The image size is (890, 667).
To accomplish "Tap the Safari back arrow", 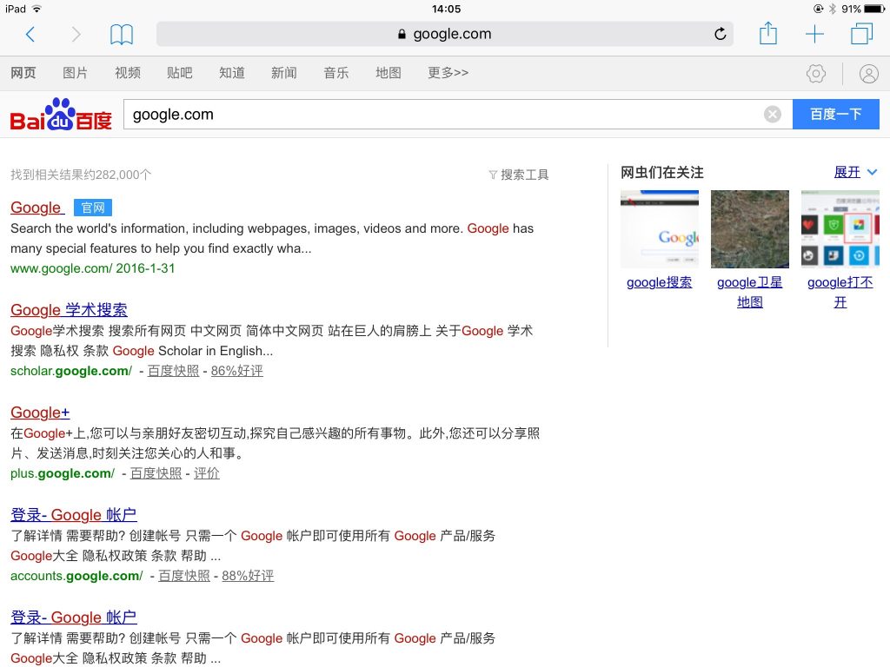I will point(30,35).
